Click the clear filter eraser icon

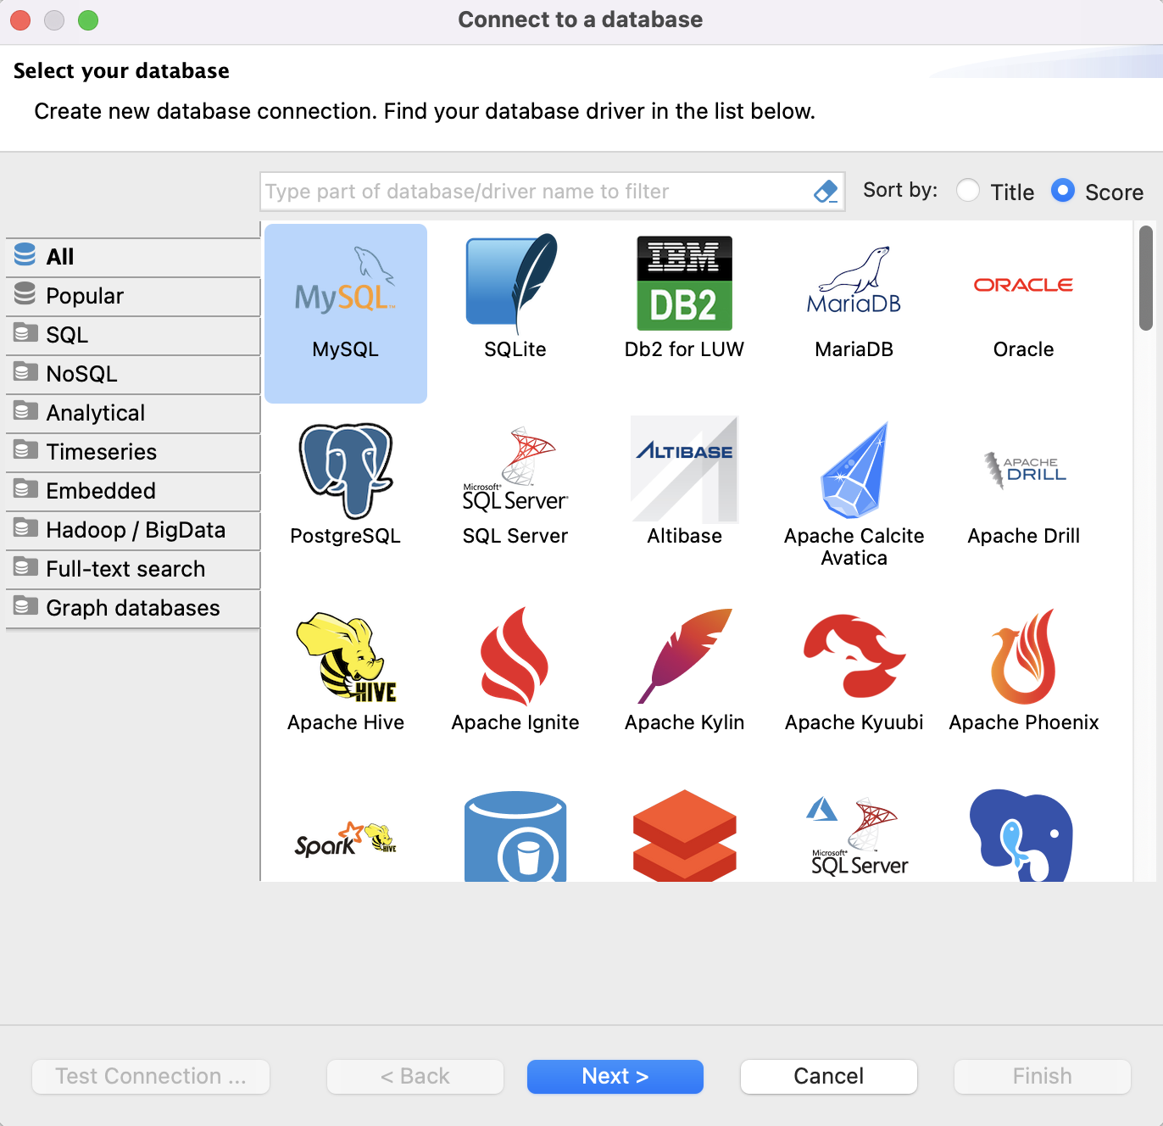[825, 192]
